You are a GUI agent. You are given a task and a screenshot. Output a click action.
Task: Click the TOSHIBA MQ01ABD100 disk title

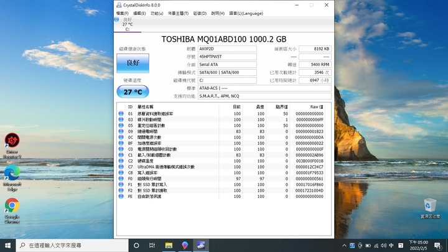click(224, 39)
